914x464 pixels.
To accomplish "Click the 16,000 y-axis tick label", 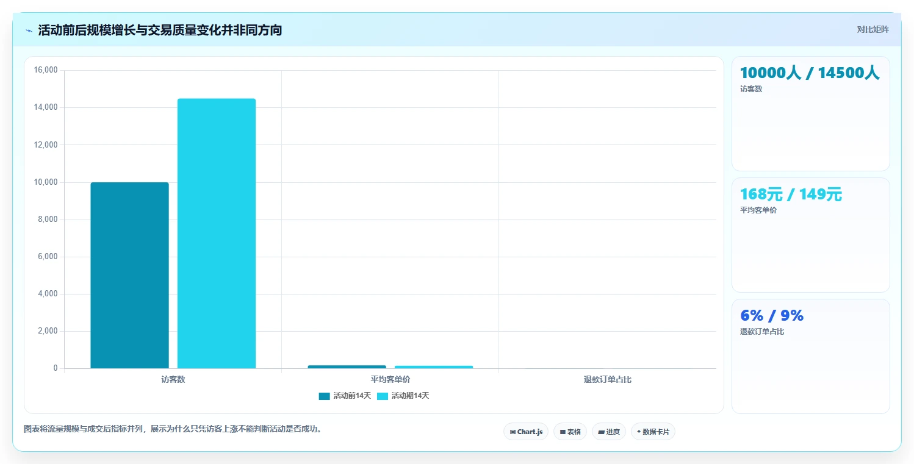I will click(x=45, y=70).
